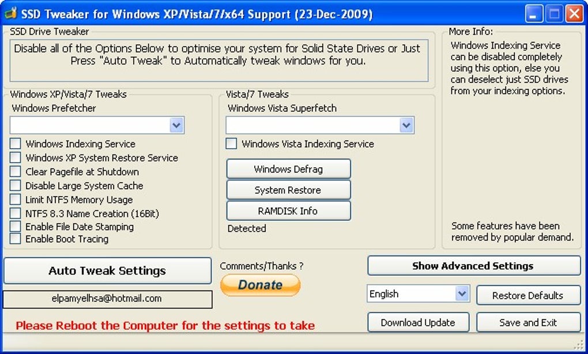Click 'Some features have been removed' note
The width and height of the screenshot is (588, 354).
tap(512, 231)
